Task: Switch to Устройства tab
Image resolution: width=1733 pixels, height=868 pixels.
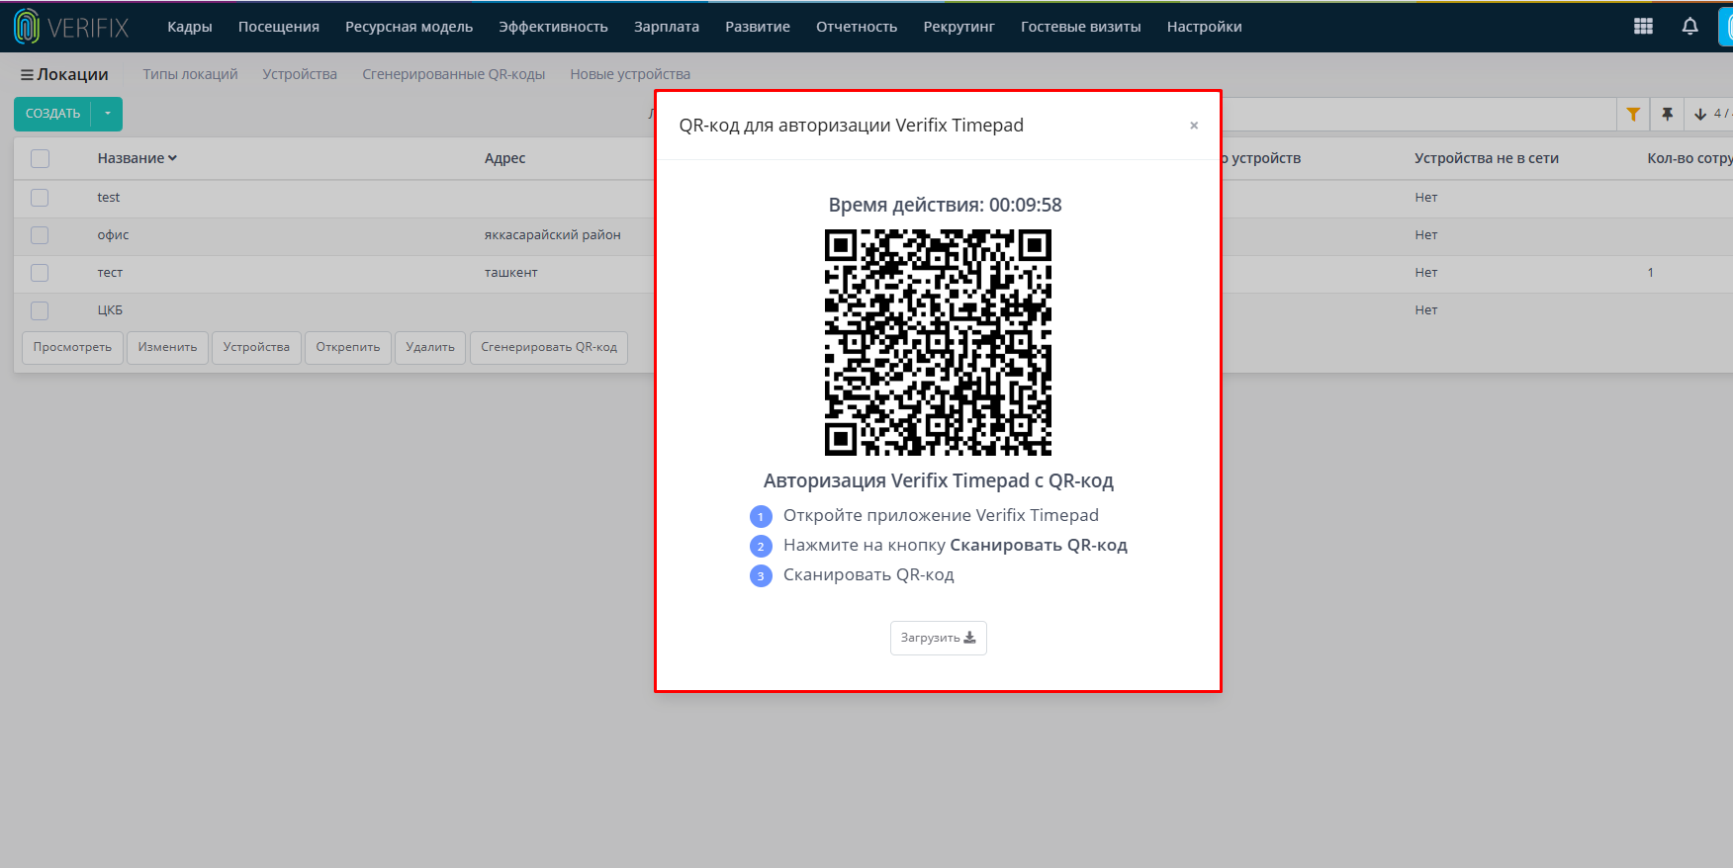Action: 300,74
